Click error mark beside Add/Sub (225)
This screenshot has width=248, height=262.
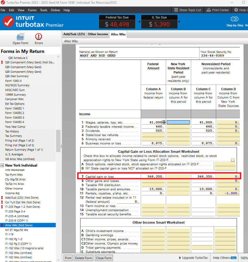[x=2, y=198]
